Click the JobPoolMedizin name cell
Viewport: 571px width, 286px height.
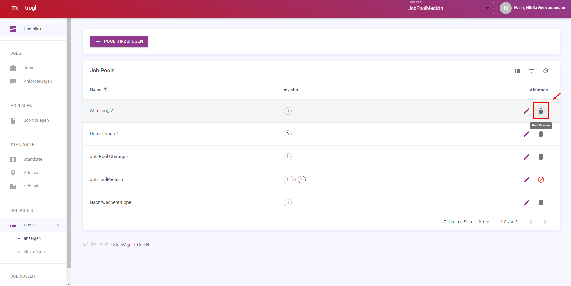[x=107, y=179]
